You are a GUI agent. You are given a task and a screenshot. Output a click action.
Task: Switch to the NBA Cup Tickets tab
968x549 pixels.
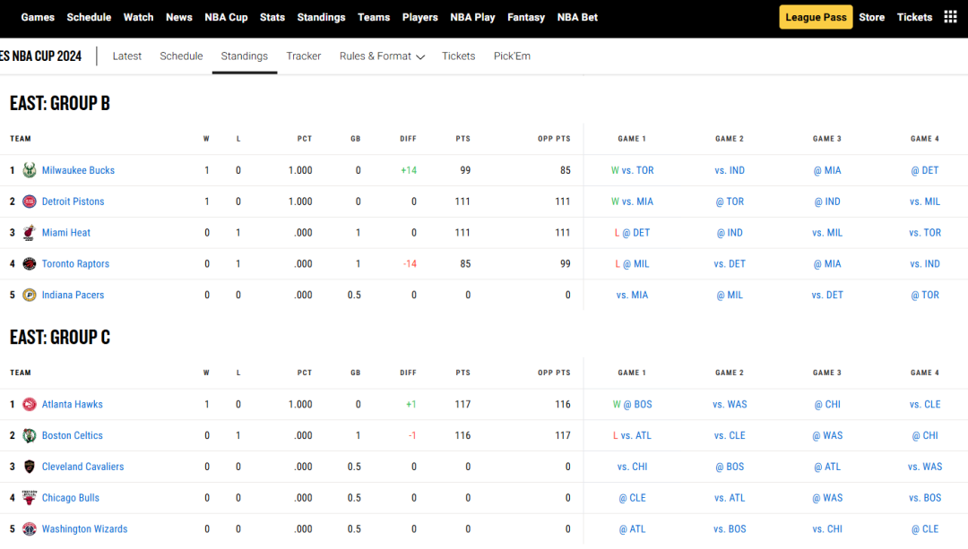[x=459, y=56]
